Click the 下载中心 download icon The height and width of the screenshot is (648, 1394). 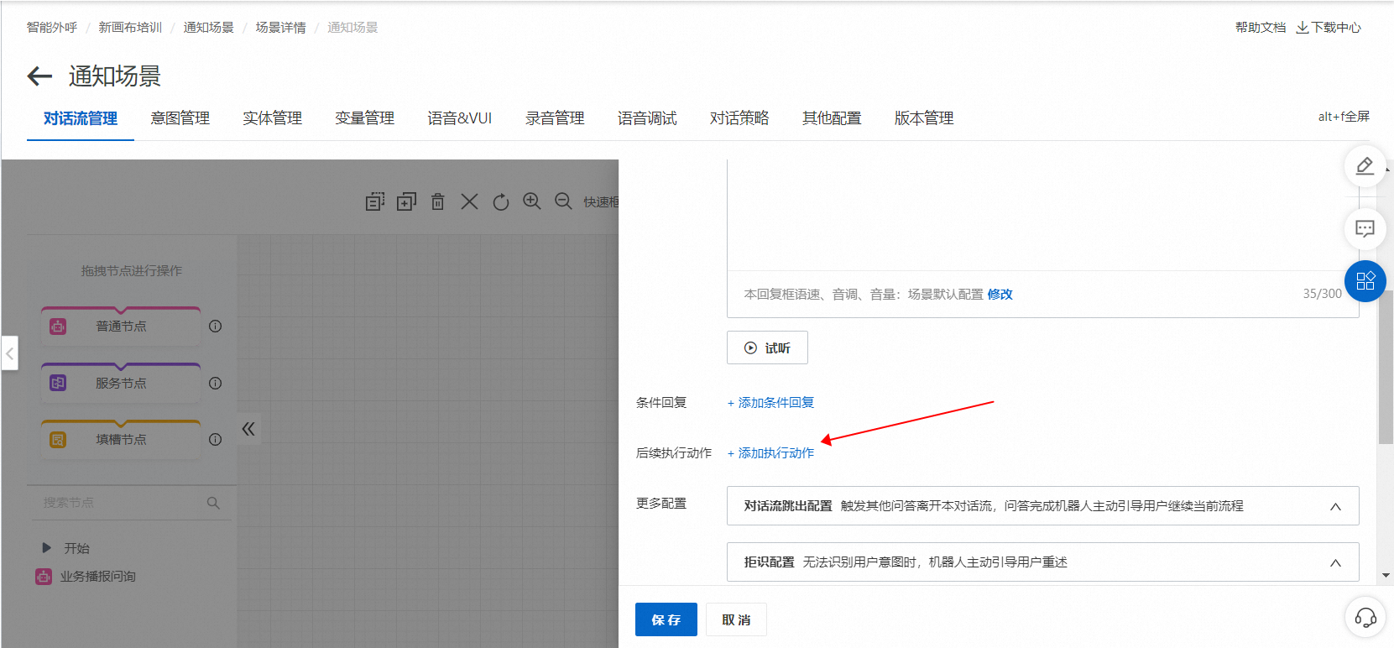tap(1303, 28)
